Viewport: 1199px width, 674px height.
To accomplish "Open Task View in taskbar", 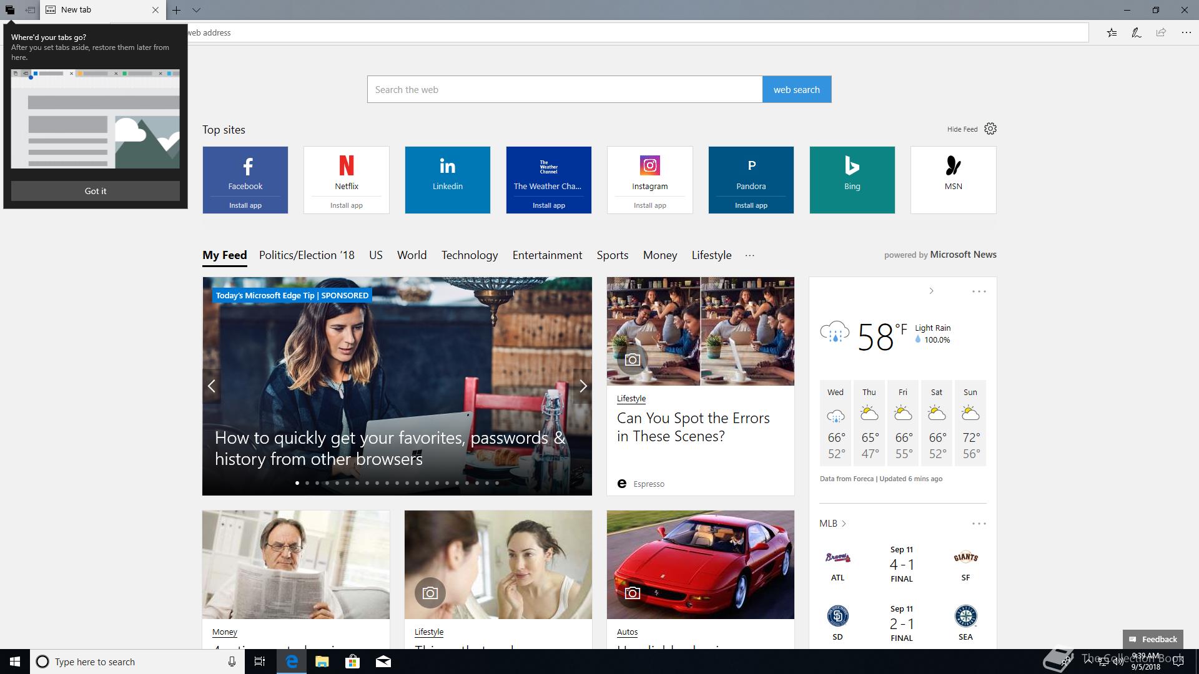I will coord(260,662).
